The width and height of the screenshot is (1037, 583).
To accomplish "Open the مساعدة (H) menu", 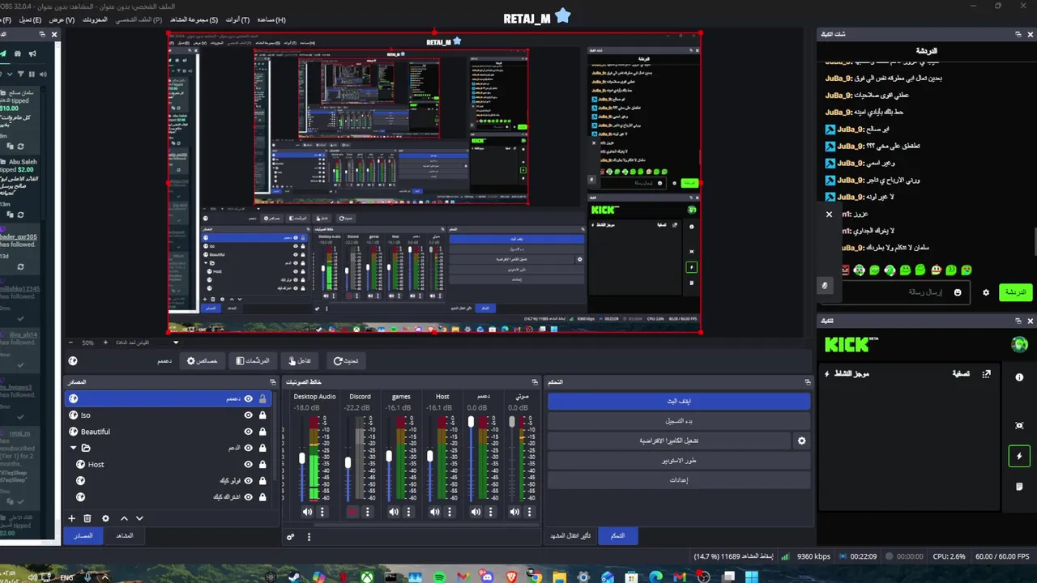I will point(271,19).
